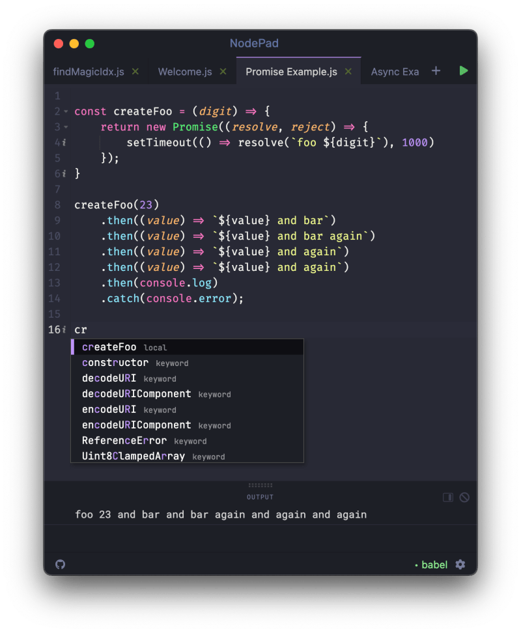Close the Async Exa tab
This screenshot has height=633, width=521.
pos(423,72)
